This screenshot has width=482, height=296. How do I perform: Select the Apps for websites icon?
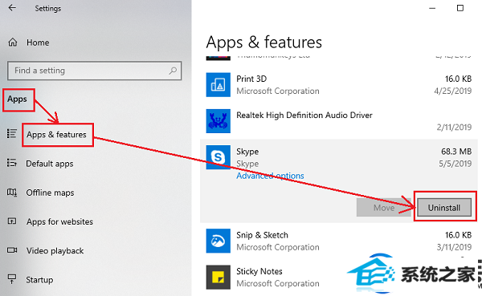point(12,221)
